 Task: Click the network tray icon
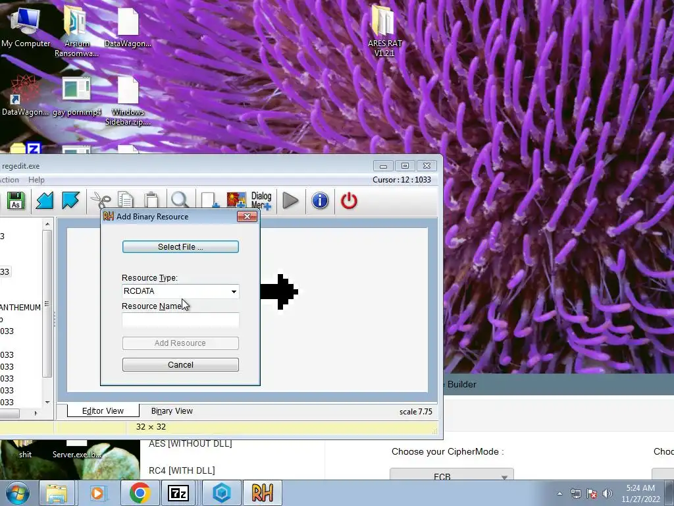click(x=575, y=493)
